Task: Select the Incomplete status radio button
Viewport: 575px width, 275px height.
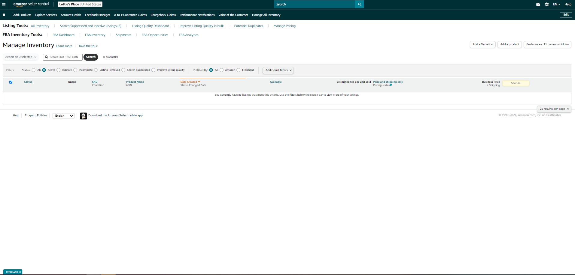Action: [x=75, y=70]
